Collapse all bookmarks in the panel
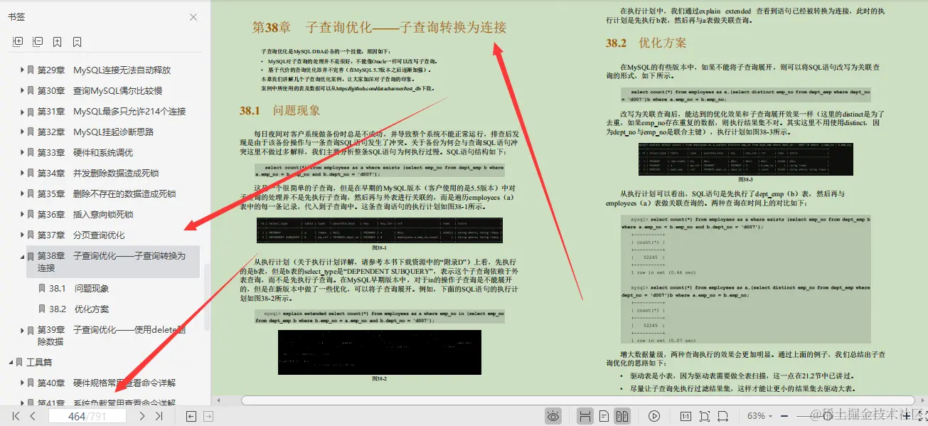The height and width of the screenshot is (426, 928). [x=38, y=42]
